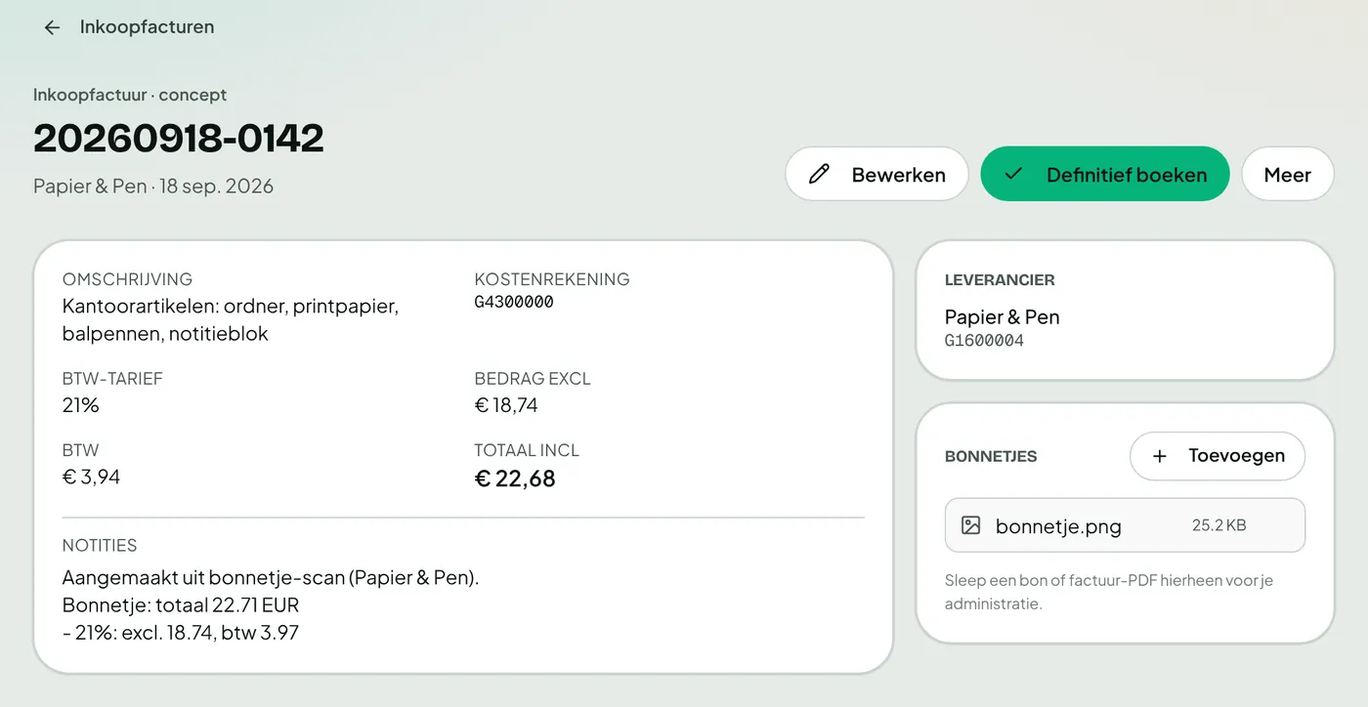Click the Toevoegen button label
This screenshot has height=707, width=1368.
(1236, 455)
